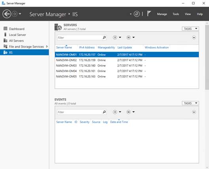Click the Servers section header icon
209x169 pixels.
coord(58,27)
